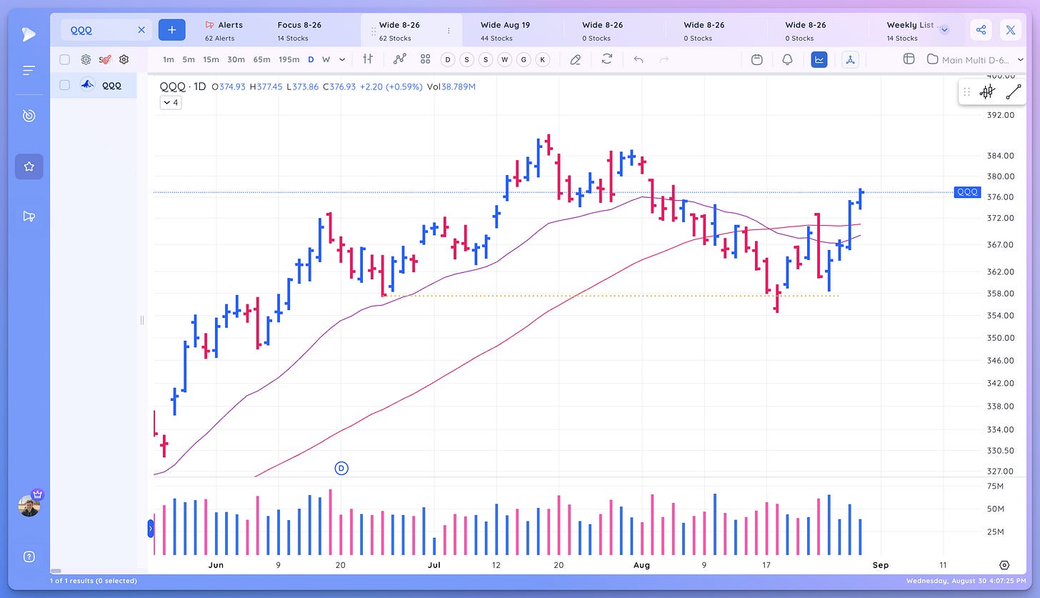
Task: Click the red broom clear icon
Action: [104, 59]
